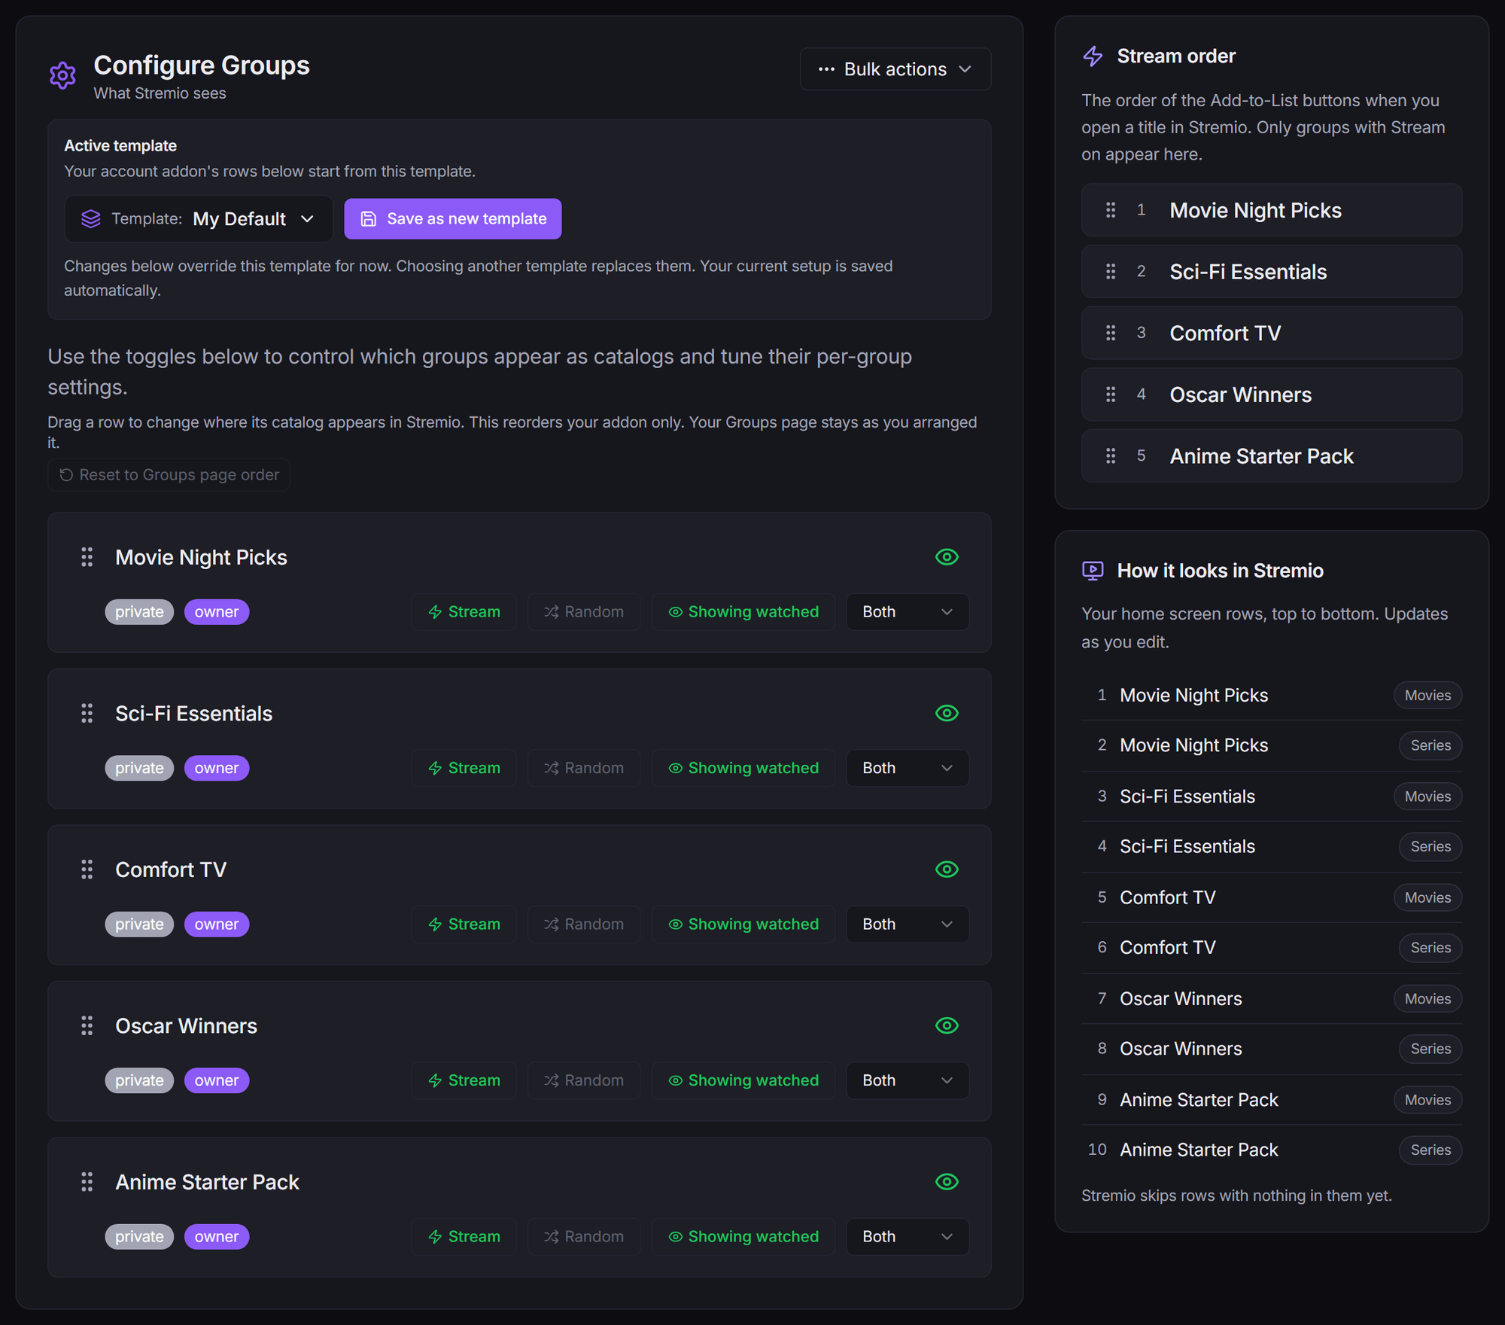Screen dimensions: 1505x1325
Task: Toggle visibility eye for Anime Starter Pack
Action: tap(947, 1182)
